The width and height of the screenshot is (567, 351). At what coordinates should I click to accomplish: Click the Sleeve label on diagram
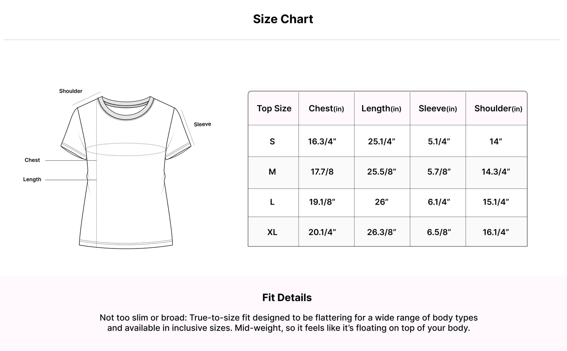click(203, 124)
